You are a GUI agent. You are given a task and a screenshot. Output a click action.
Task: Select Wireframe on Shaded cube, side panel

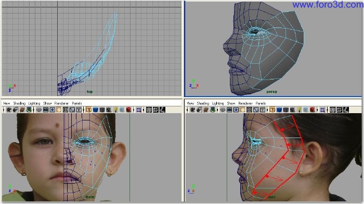[286, 110]
